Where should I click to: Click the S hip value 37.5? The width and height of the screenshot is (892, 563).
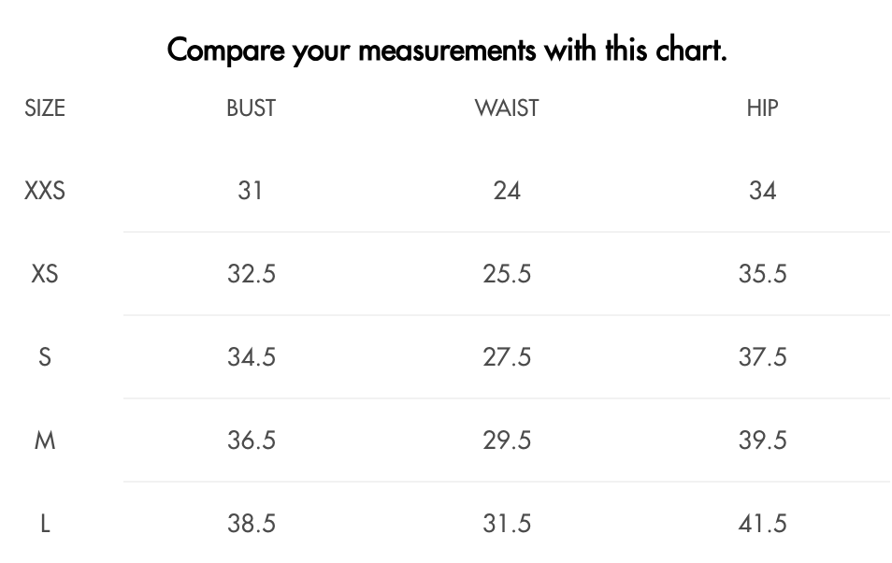coord(762,357)
